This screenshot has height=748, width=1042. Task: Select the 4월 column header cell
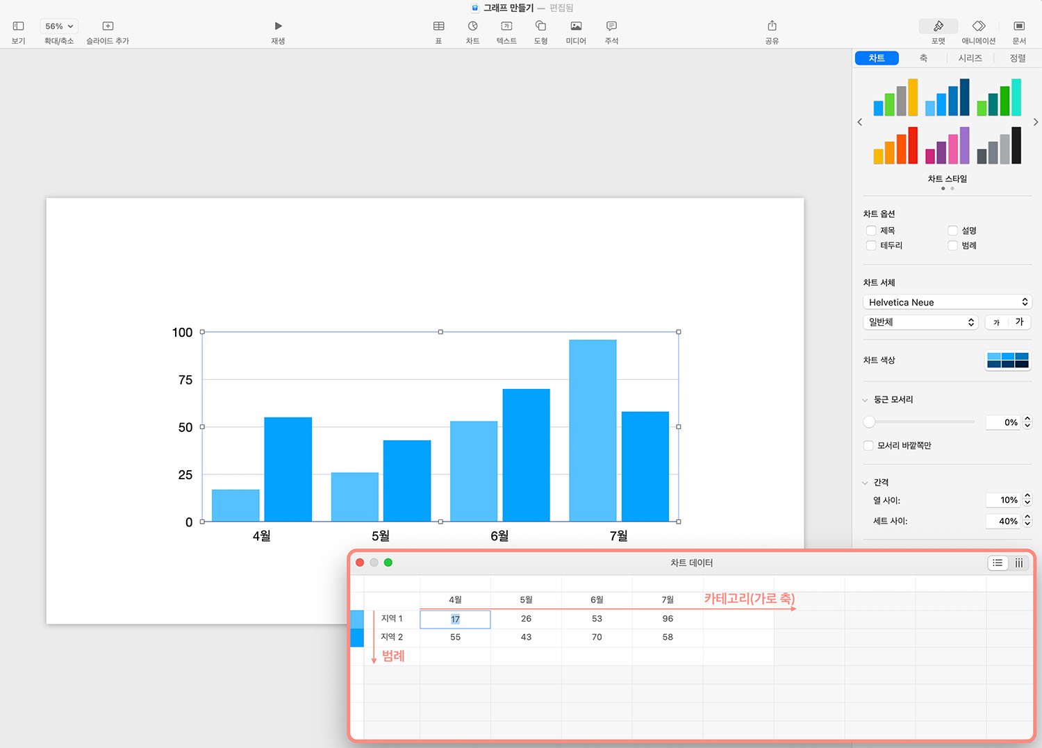[455, 600]
